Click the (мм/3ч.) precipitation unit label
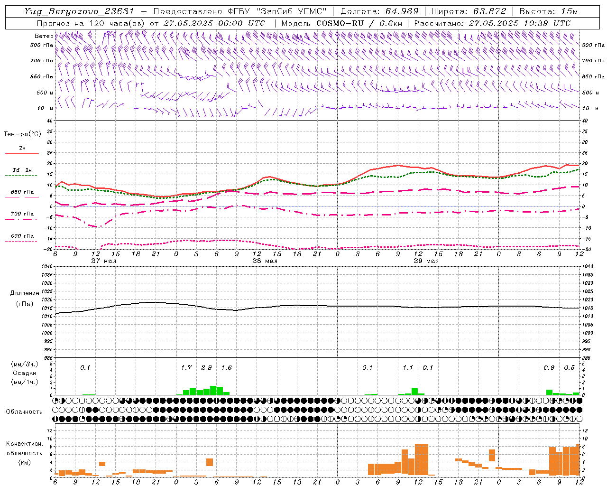The image size is (607, 486). coord(24,364)
